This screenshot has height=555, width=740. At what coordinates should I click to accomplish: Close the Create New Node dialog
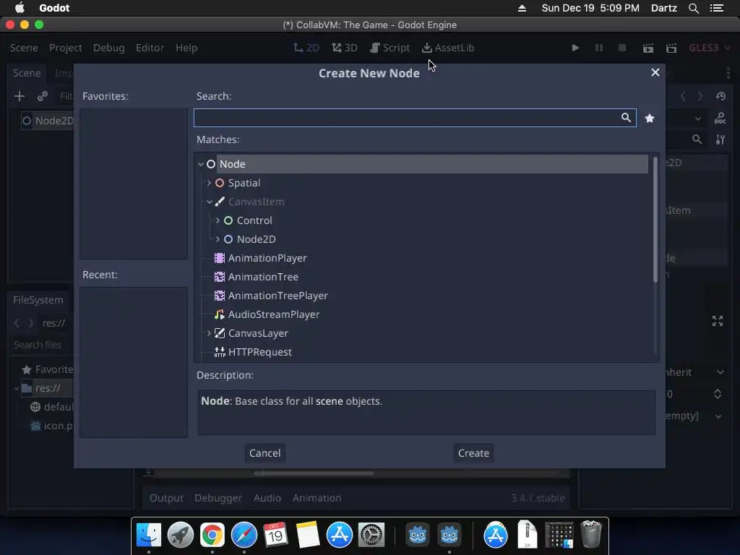pyautogui.click(x=655, y=72)
